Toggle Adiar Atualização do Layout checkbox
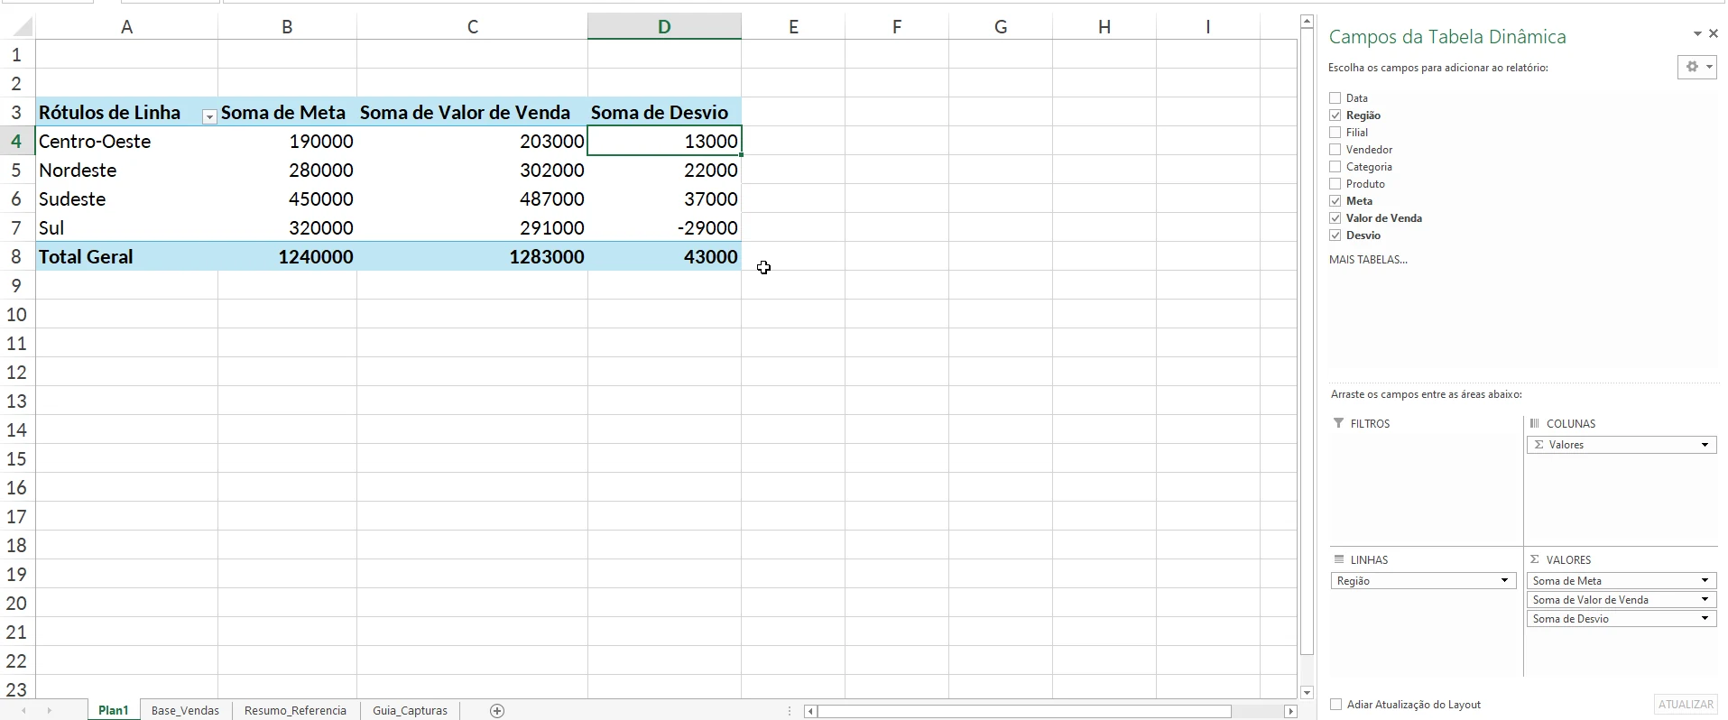This screenshot has width=1728, height=720. (x=1336, y=705)
